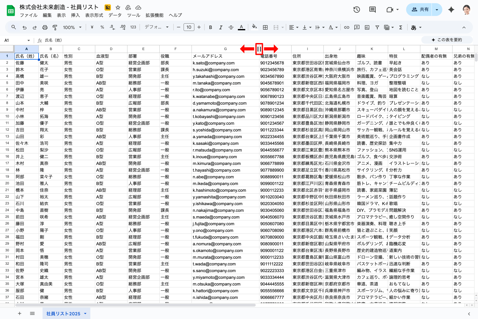Click the 共有 share button
This screenshot has height=319, width=478.
(x=420, y=10)
